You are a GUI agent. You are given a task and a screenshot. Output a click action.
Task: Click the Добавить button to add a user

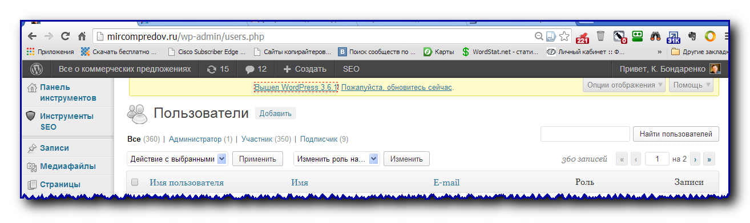point(275,113)
